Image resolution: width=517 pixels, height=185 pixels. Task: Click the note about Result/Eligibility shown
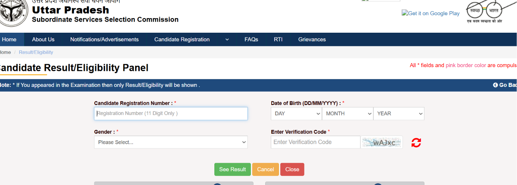point(100,85)
